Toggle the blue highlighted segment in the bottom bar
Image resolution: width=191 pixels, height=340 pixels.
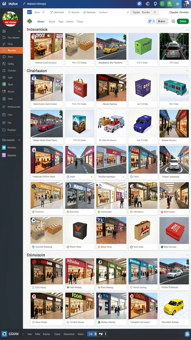(x=92, y=334)
